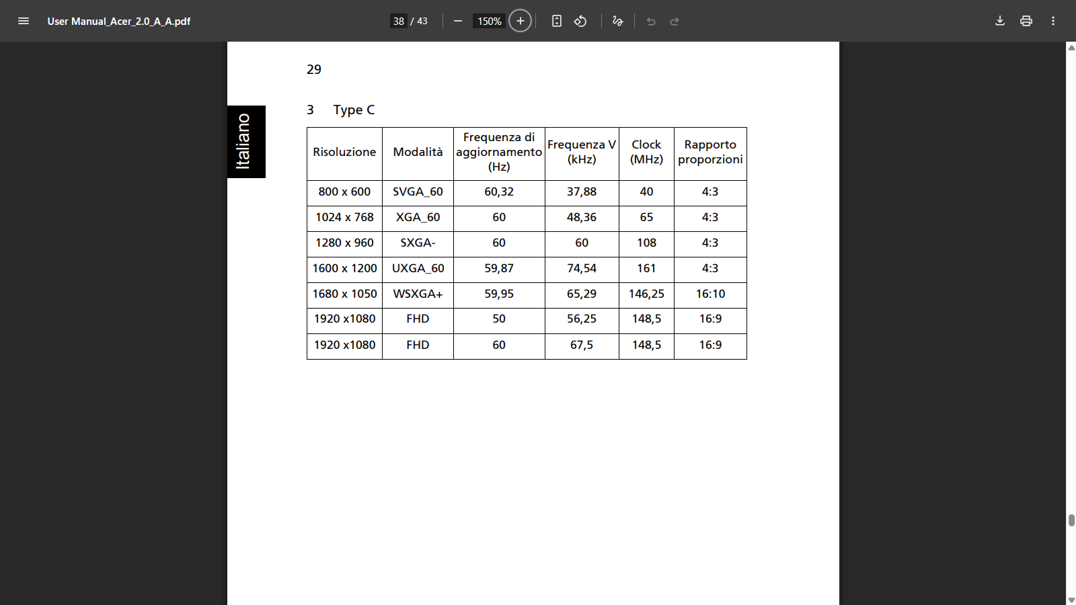1076x605 pixels.
Task: Click the 146,25 cell
Action: [x=646, y=294]
